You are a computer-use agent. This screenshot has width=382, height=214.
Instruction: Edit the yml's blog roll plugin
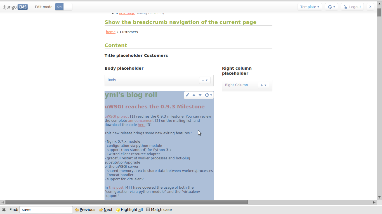point(187,95)
